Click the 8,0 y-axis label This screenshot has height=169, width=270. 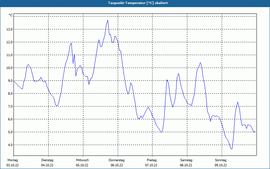(x=10, y=94)
